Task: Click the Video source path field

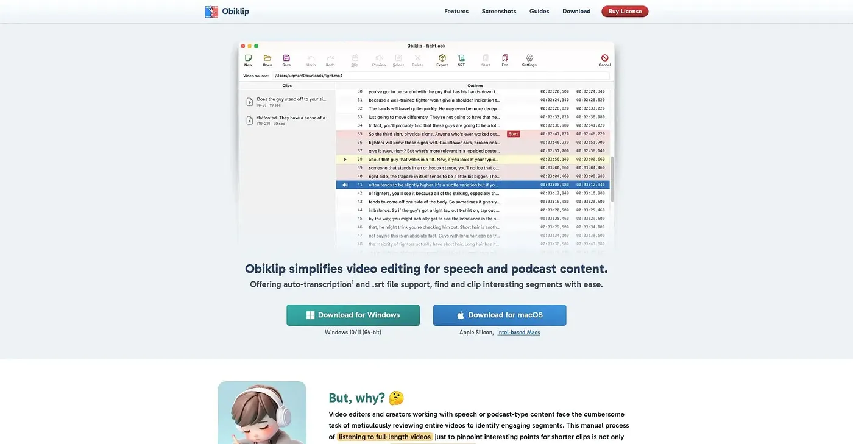Action: 441,76
